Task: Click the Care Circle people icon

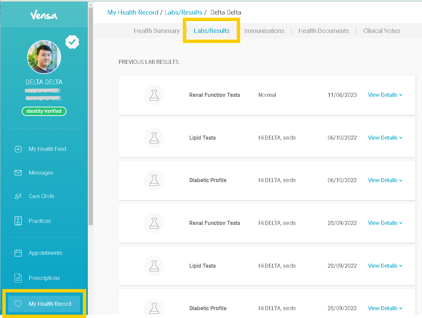Action: point(18,196)
